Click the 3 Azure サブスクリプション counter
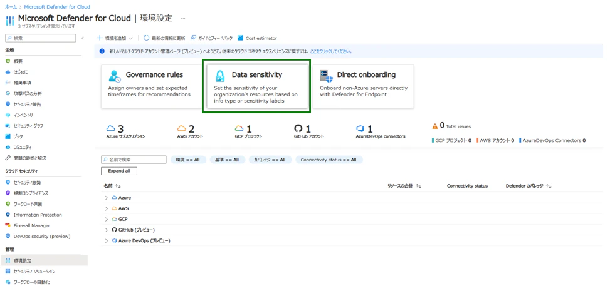 click(125, 131)
